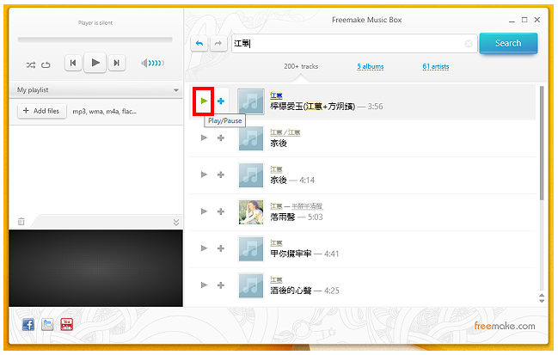Click thumbnail of 甲你攬牢牢 track
The image size is (558, 355).
point(251,249)
